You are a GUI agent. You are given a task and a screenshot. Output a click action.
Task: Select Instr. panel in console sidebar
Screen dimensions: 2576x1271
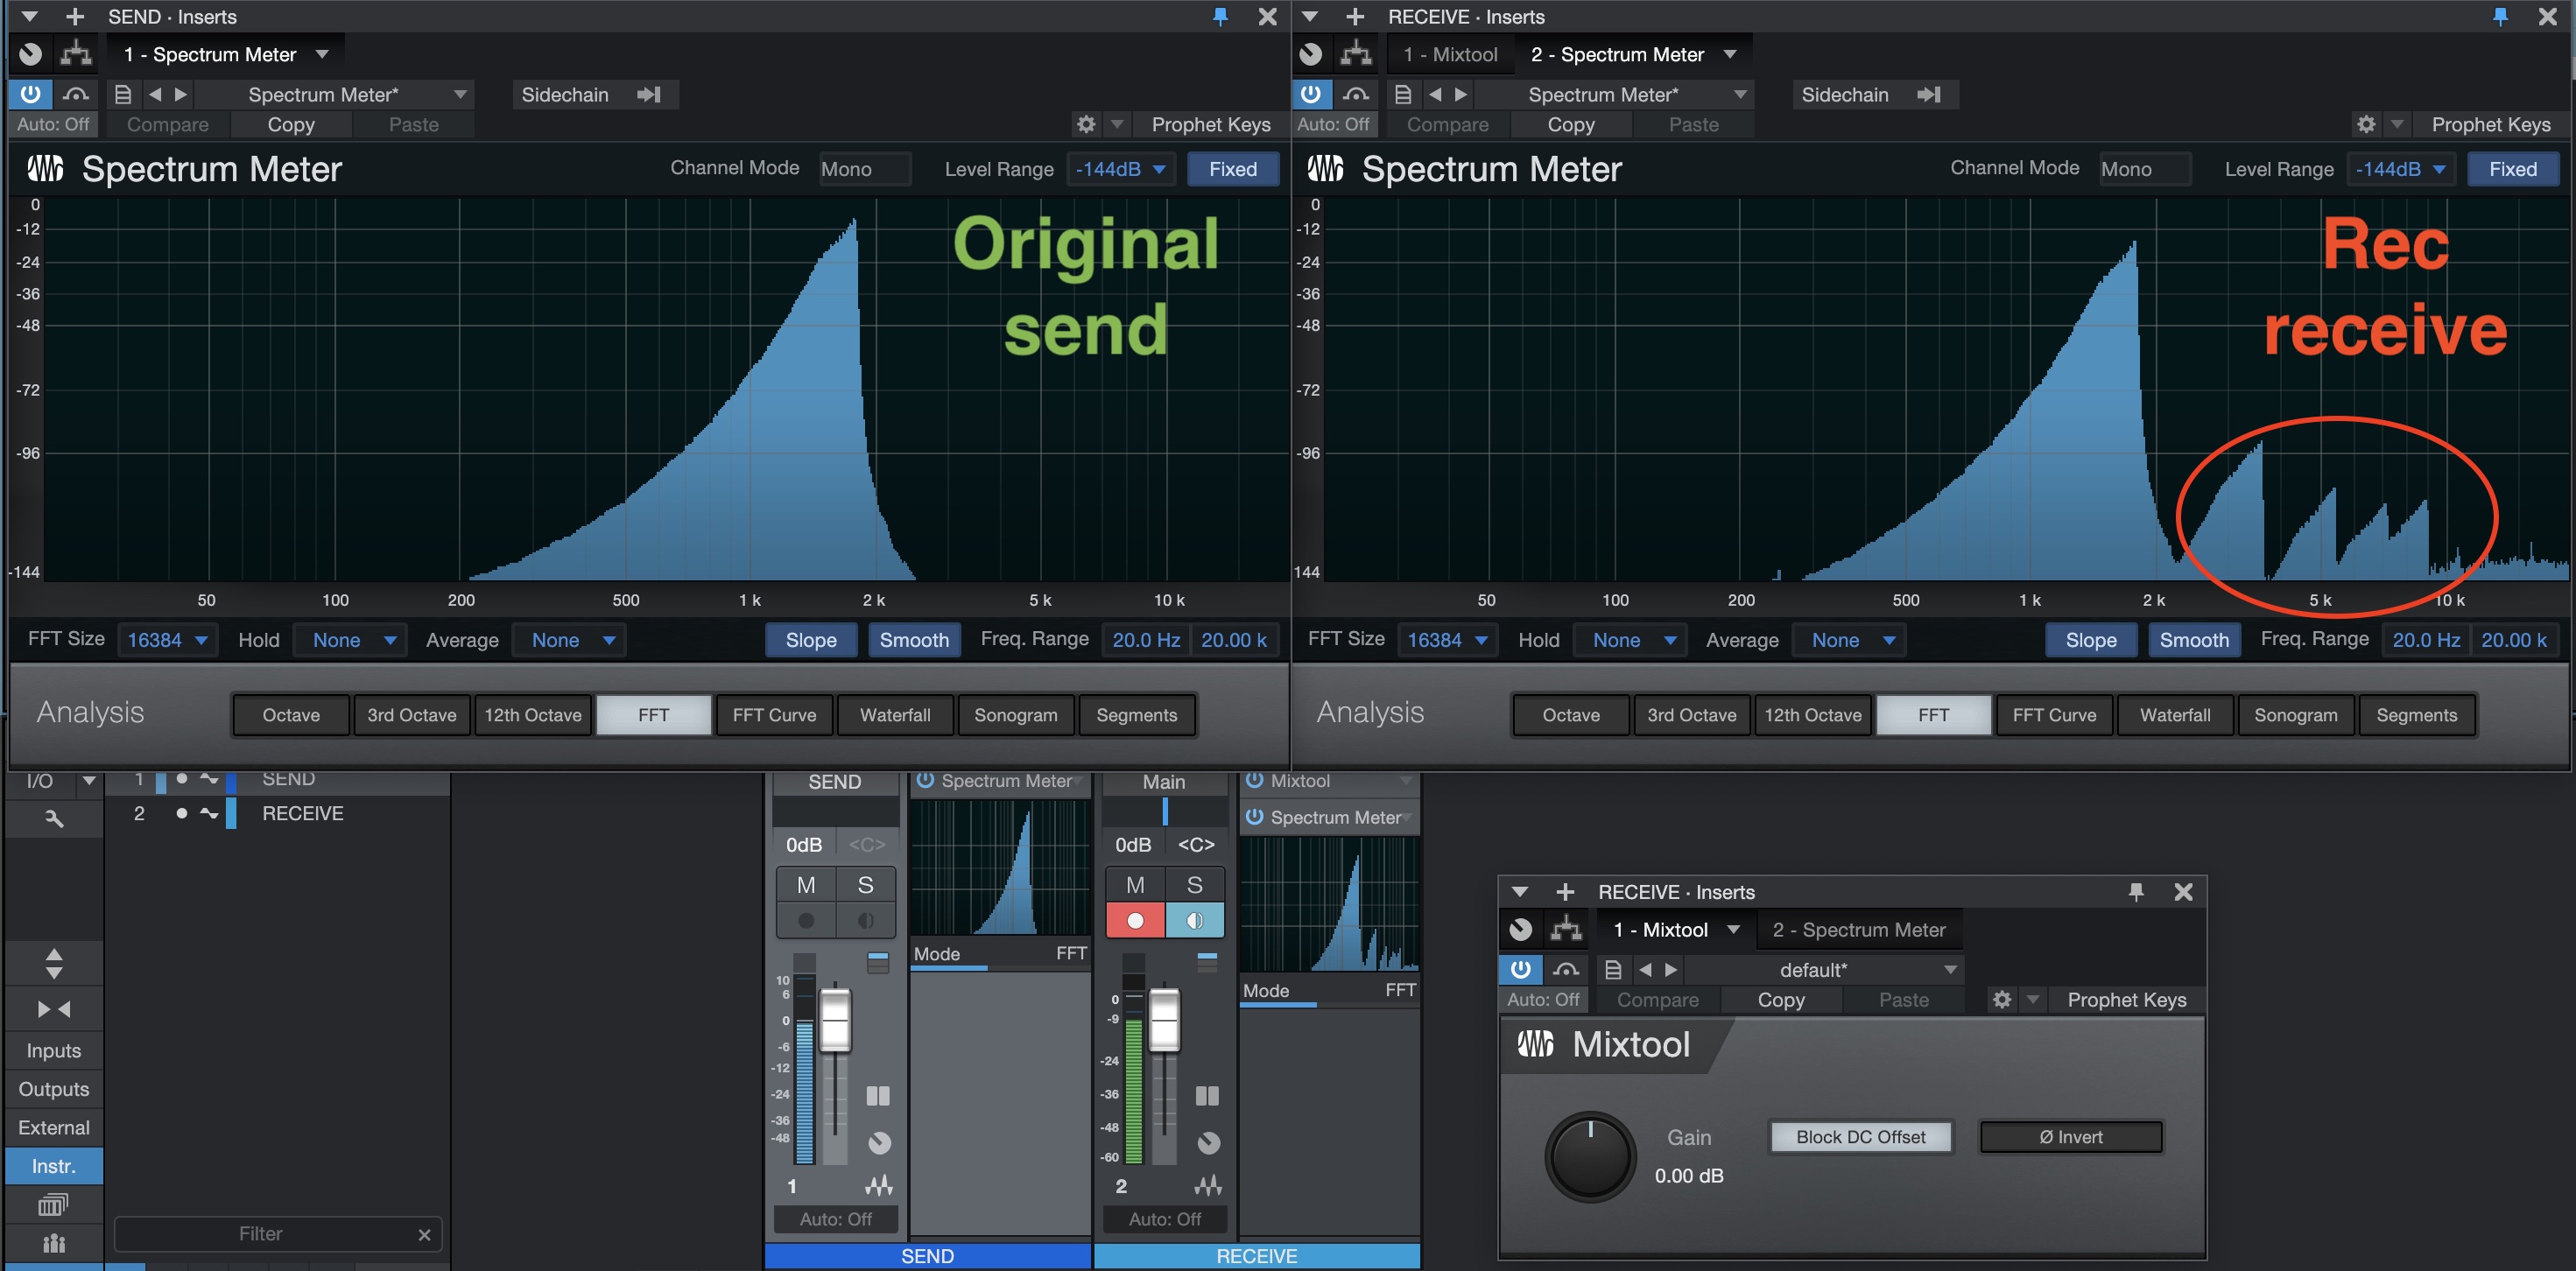tap(54, 1166)
